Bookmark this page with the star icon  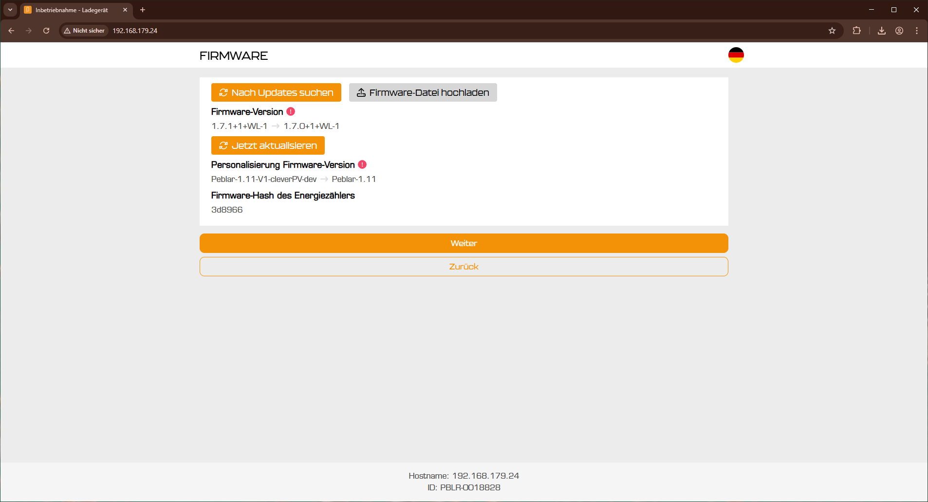point(832,31)
